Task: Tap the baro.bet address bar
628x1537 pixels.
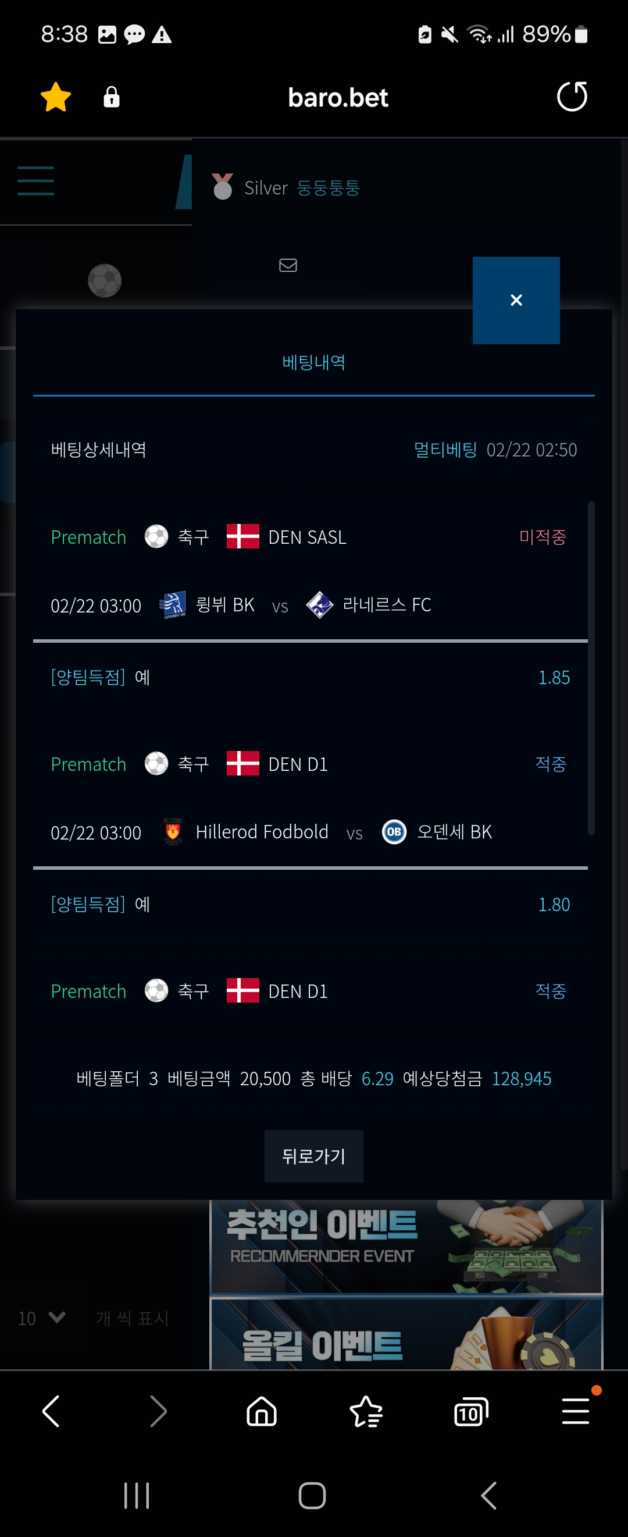Action: [338, 97]
